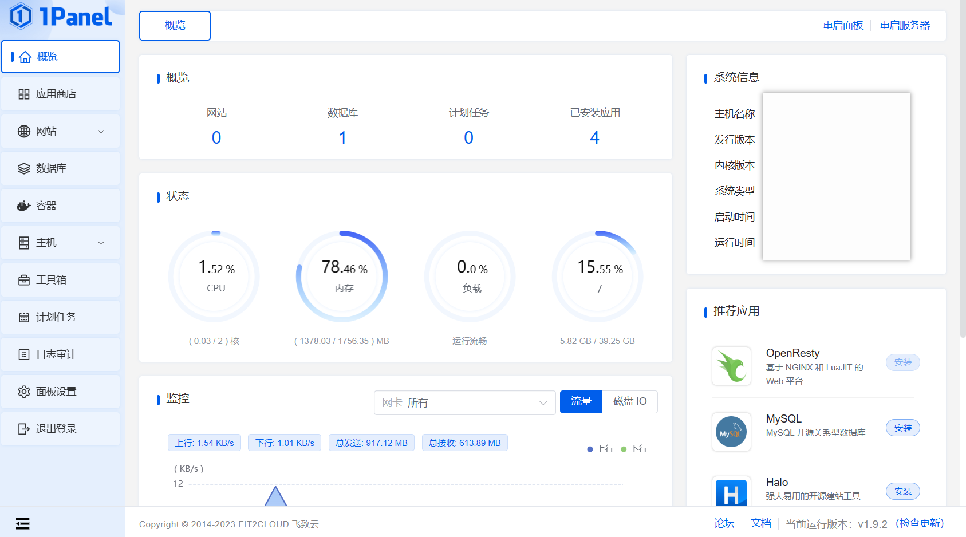This screenshot has height=537, width=966.
Task: Click 重启服务器 restart server link
Action: click(904, 25)
